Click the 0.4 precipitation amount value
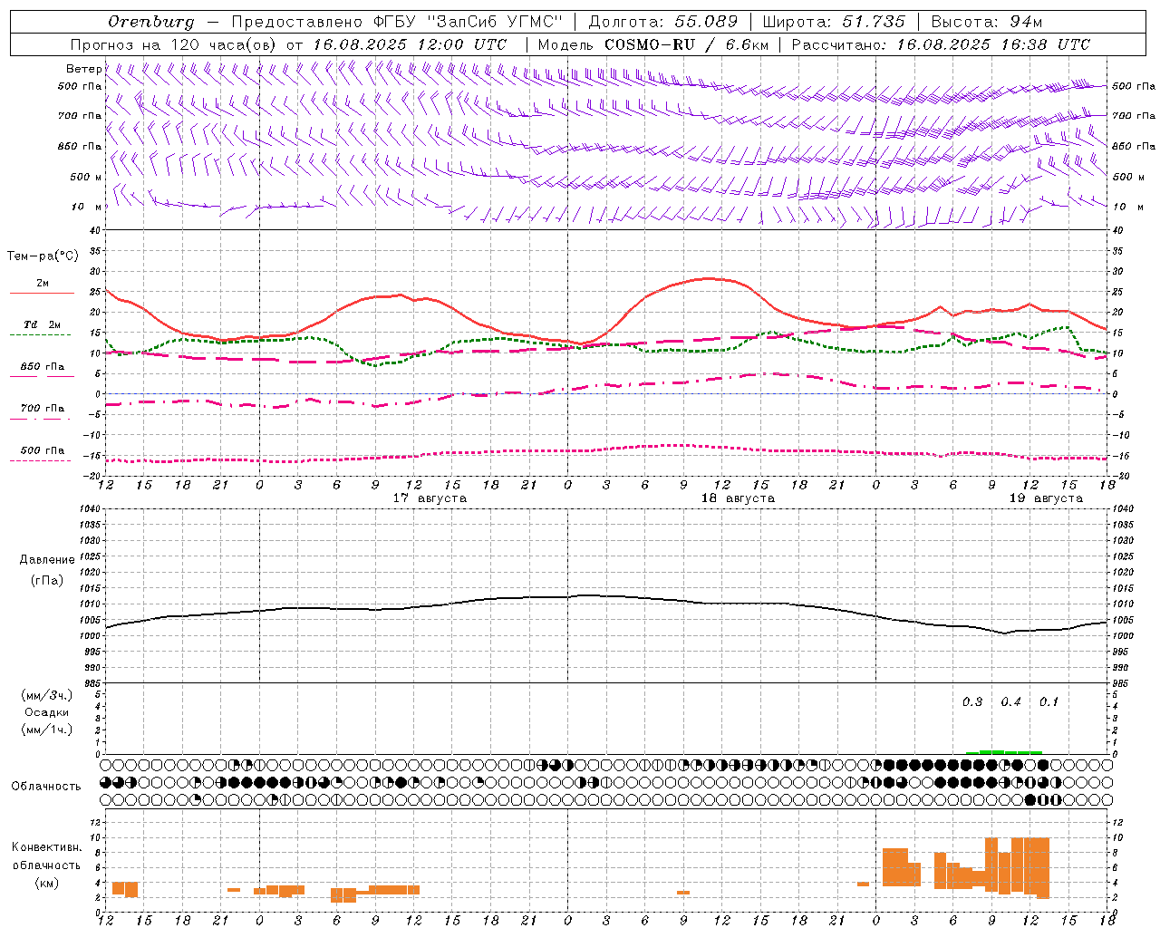Screen dimensions: 1160x928 point(1010,702)
